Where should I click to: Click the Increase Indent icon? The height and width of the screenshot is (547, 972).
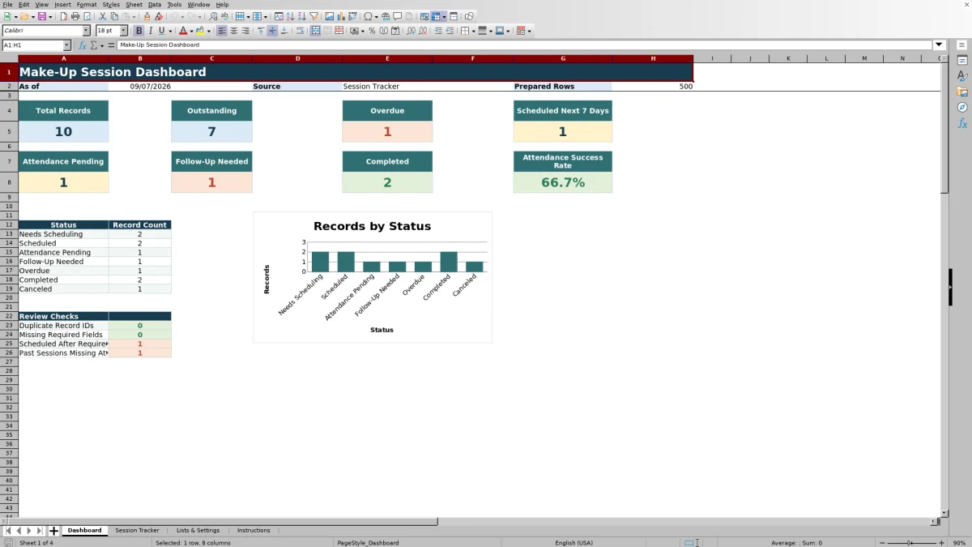pyautogui.click(x=438, y=31)
